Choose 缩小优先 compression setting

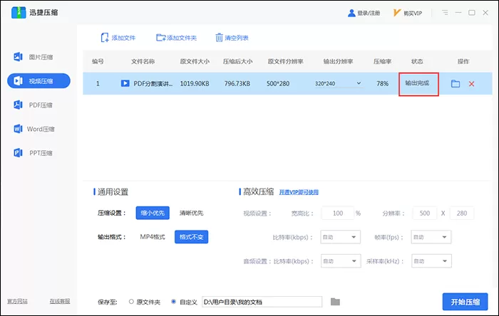pyautogui.click(x=153, y=213)
